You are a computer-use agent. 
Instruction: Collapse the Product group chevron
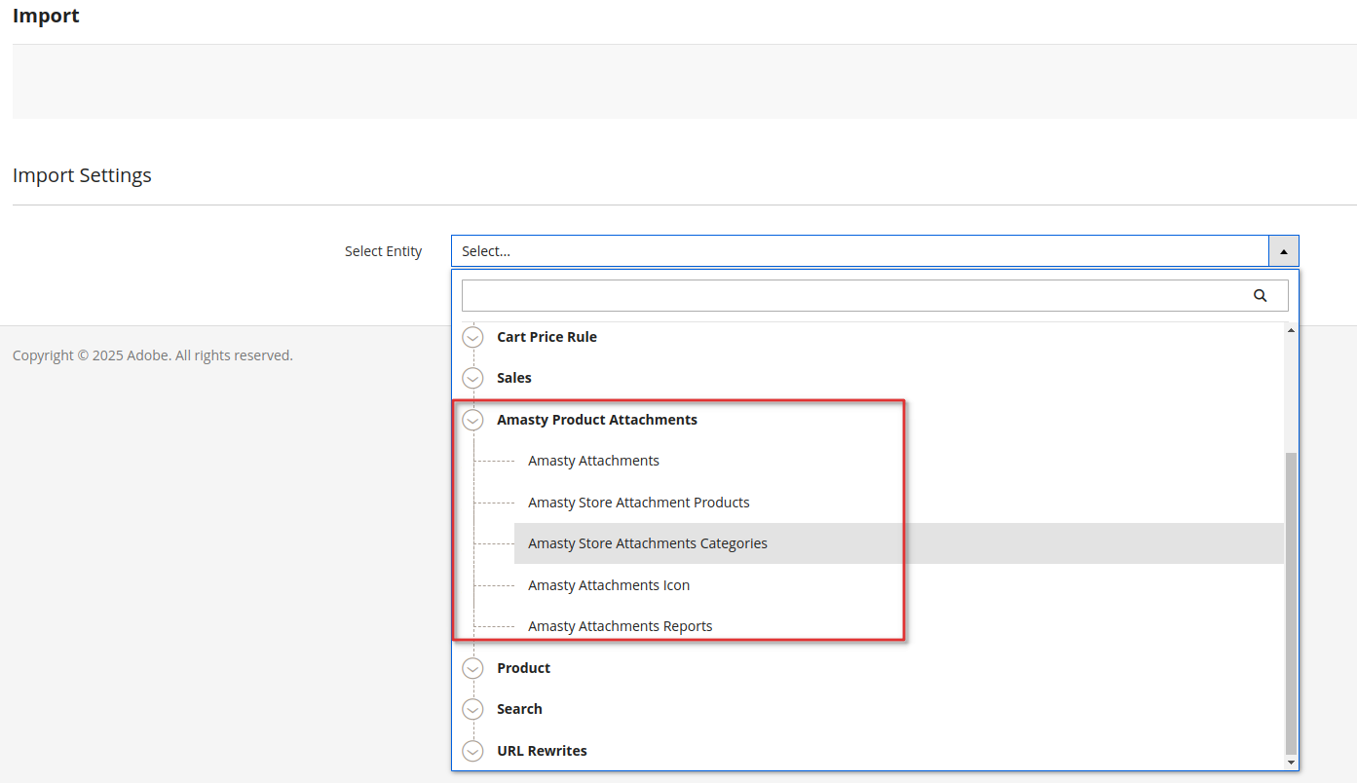click(x=473, y=668)
